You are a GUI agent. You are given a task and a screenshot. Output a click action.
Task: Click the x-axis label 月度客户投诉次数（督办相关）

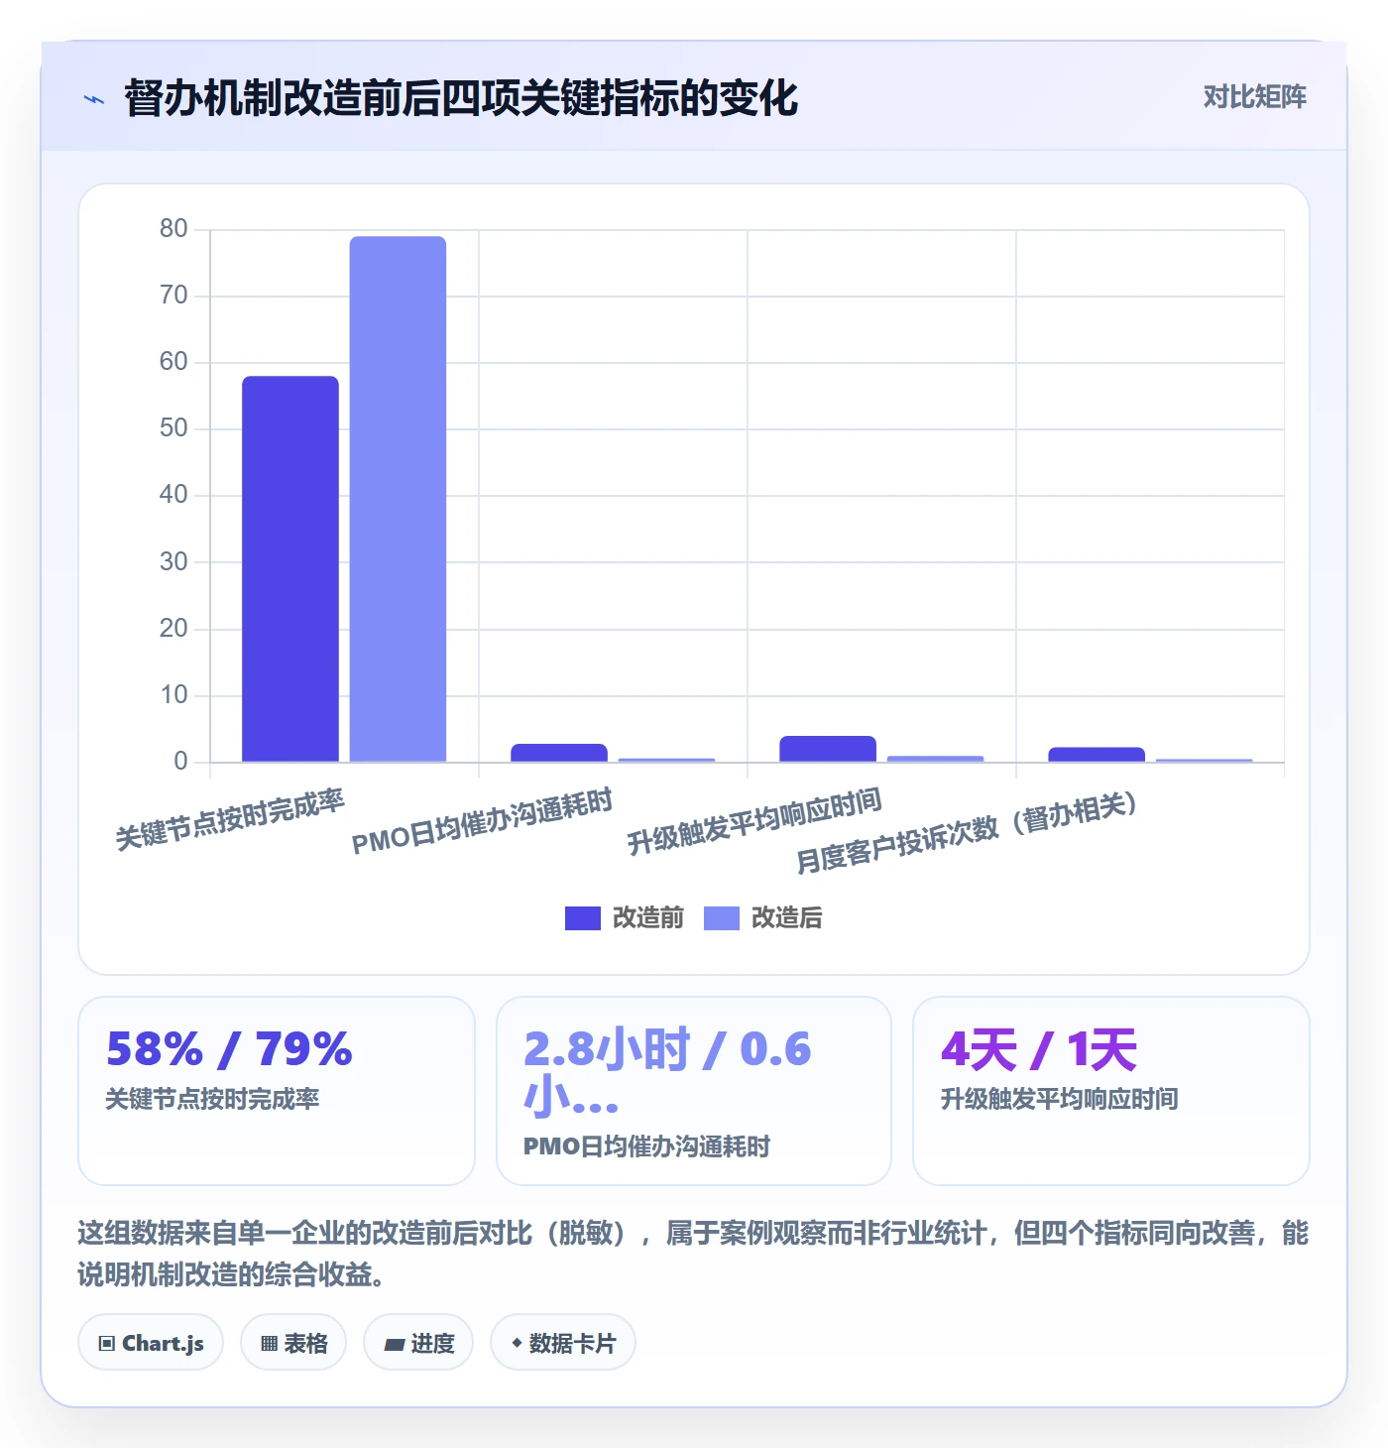[x=968, y=832]
